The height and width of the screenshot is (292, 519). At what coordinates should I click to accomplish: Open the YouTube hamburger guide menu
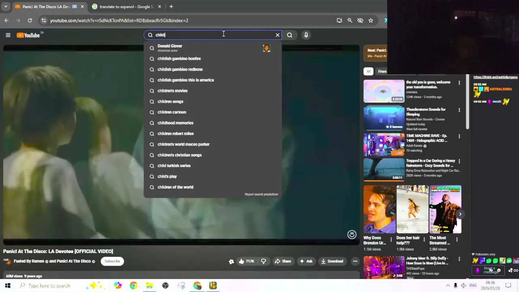pos(8,35)
